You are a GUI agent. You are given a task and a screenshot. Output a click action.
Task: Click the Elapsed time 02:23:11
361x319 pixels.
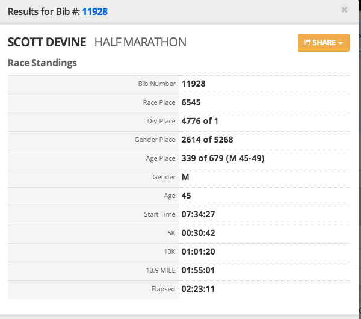tap(198, 289)
